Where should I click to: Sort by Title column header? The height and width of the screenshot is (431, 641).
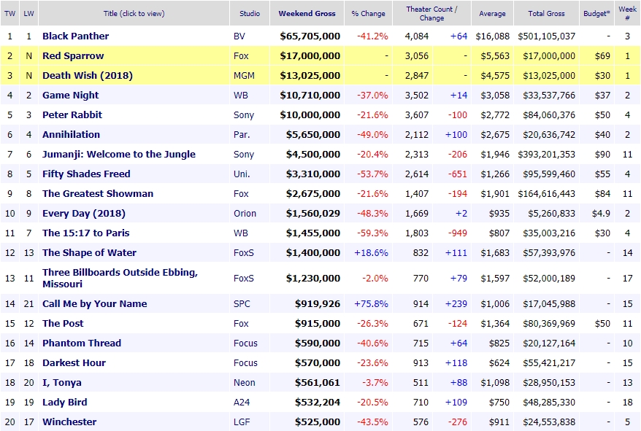tap(134, 13)
